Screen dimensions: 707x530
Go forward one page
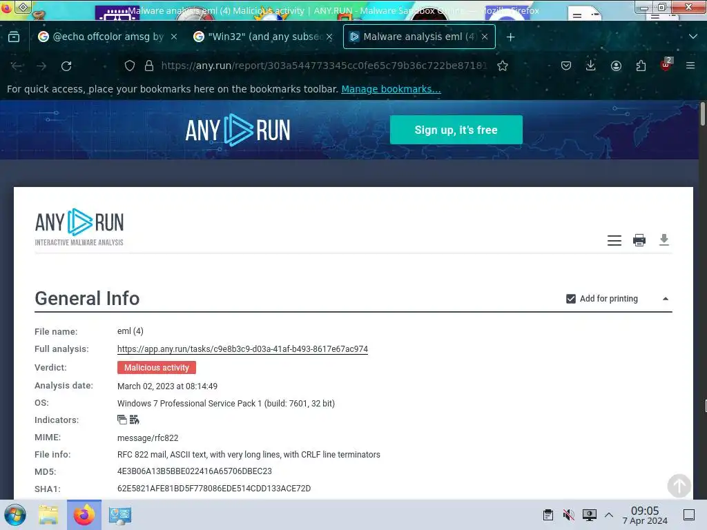[41, 66]
